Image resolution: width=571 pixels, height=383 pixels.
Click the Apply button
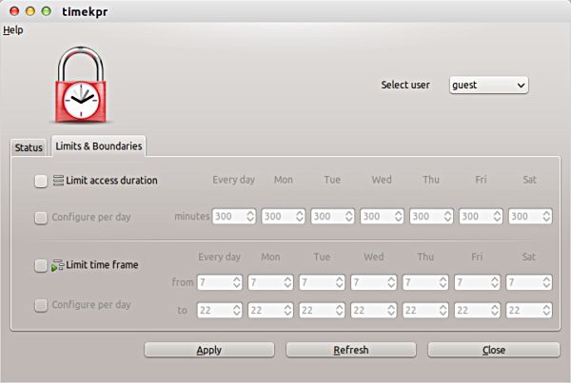[x=209, y=350]
